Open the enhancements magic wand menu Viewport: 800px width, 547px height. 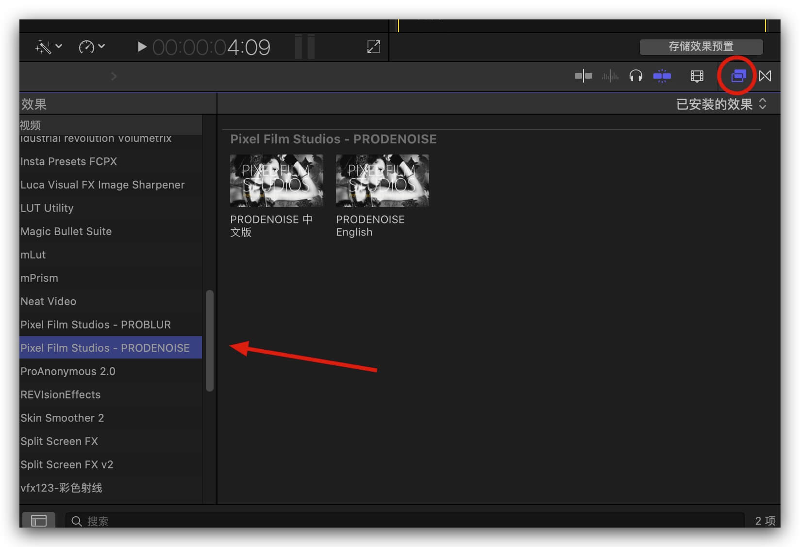49,47
